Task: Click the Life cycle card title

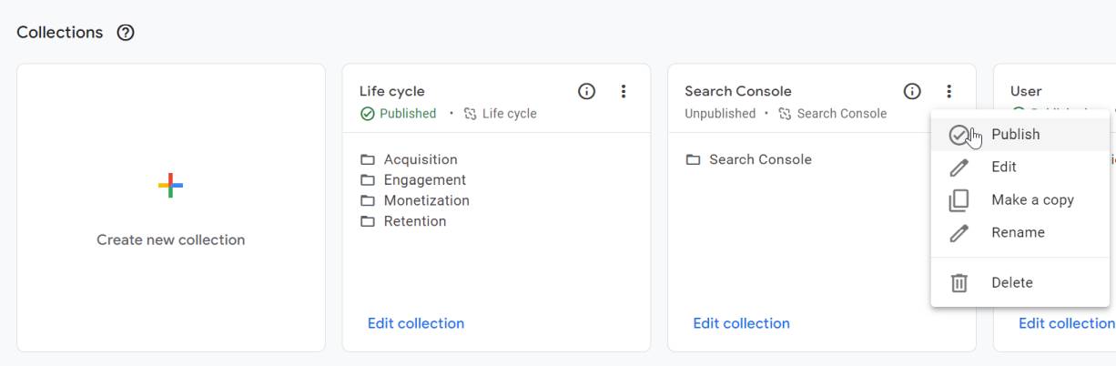Action: coord(392,91)
